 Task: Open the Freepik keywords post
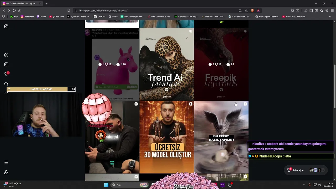pyautogui.click(x=221, y=64)
